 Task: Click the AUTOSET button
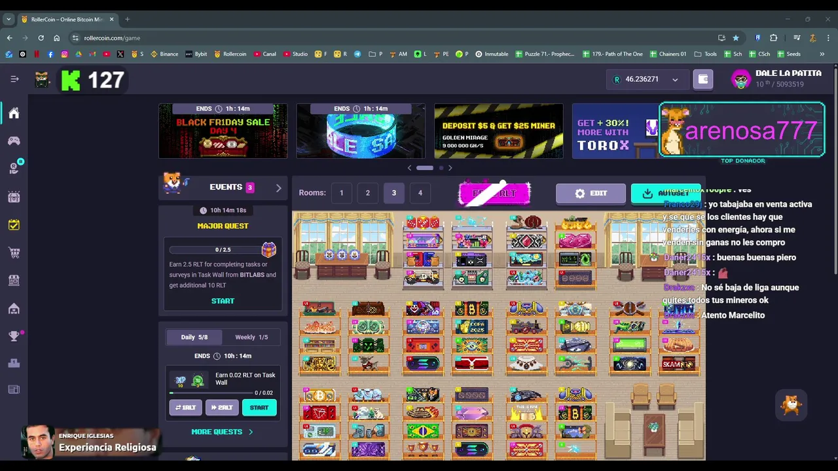666,194
